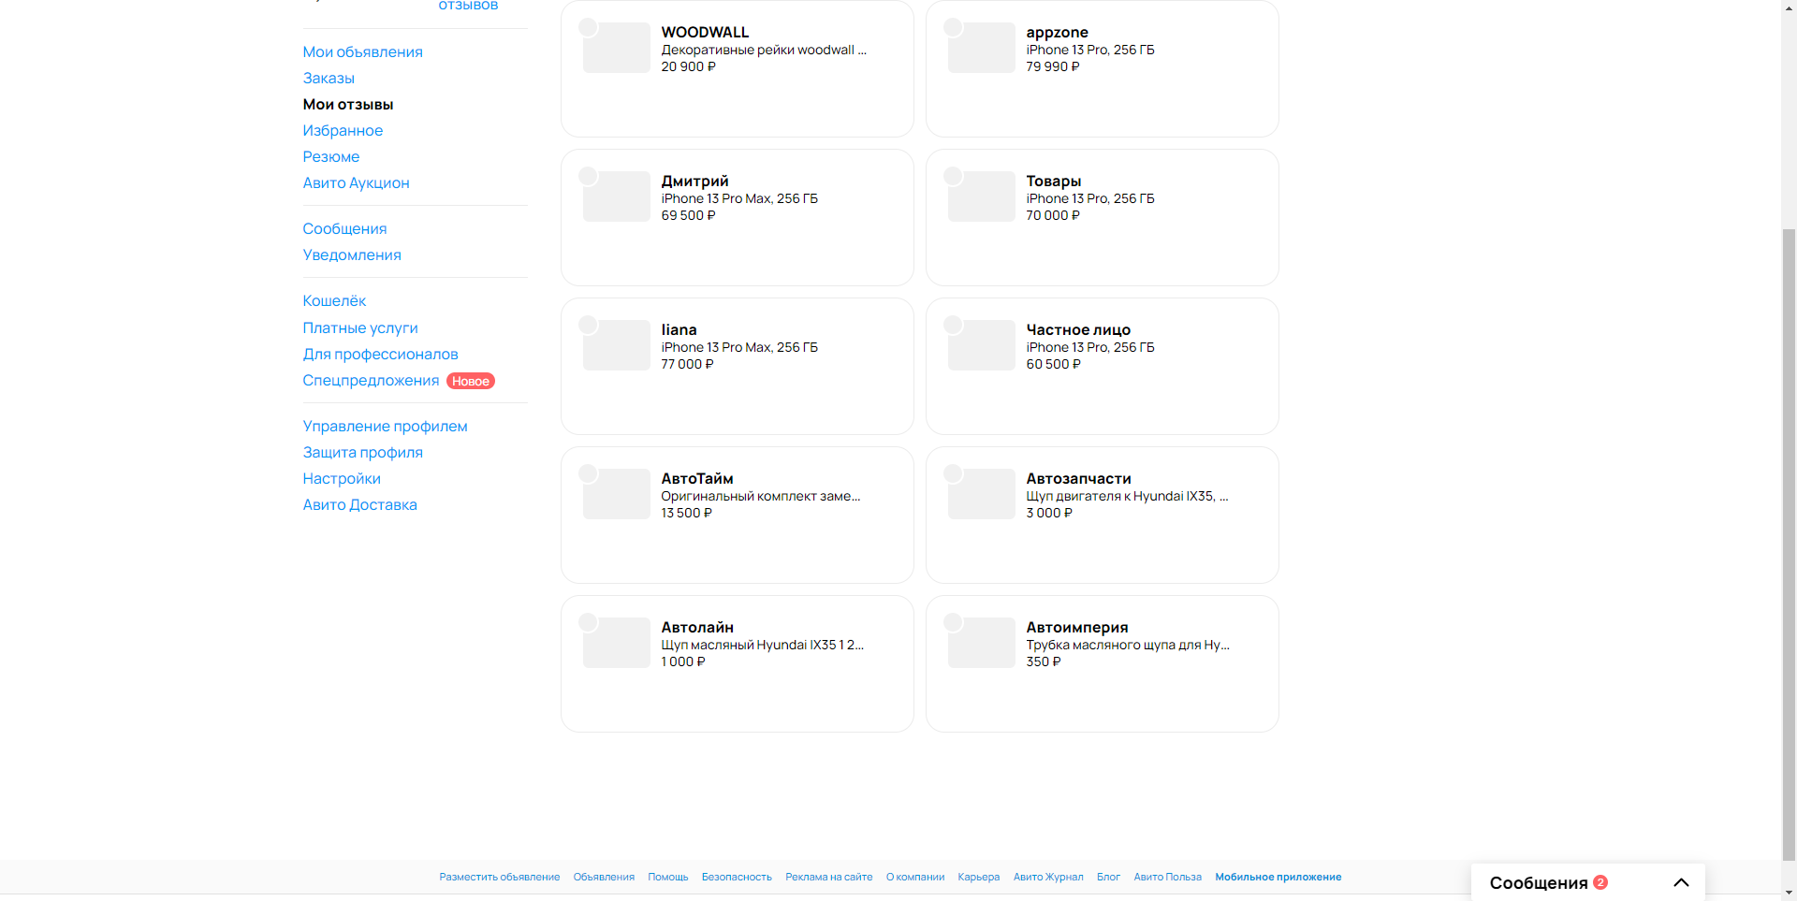
Task: Open Оригинальный комплект listing title
Action: coord(761,496)
